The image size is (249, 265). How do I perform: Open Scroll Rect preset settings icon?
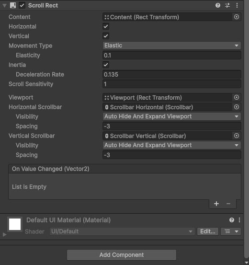227,5
